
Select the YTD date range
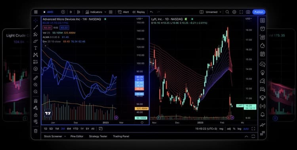[x=76, y=129]
